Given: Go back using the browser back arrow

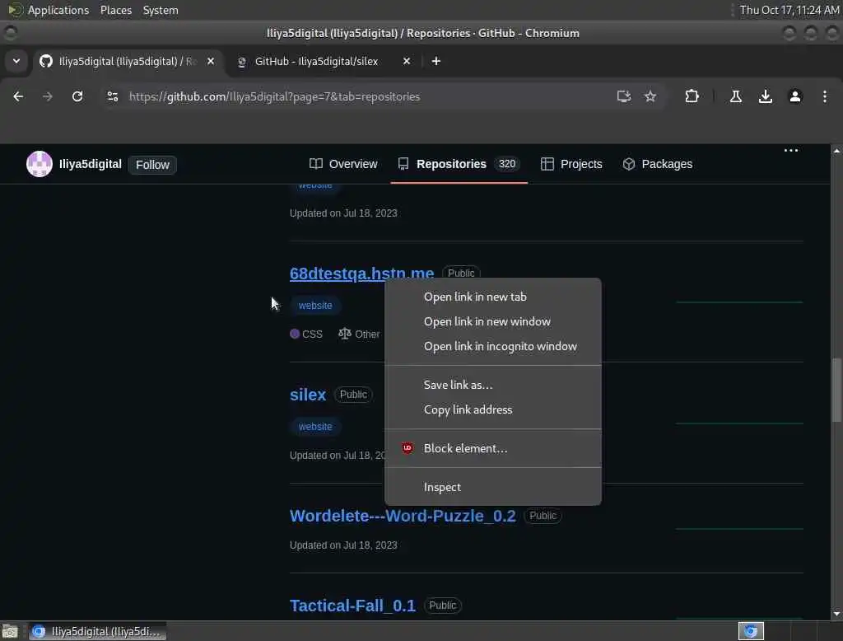Looking at the screenshot, I should pos(18,96).
